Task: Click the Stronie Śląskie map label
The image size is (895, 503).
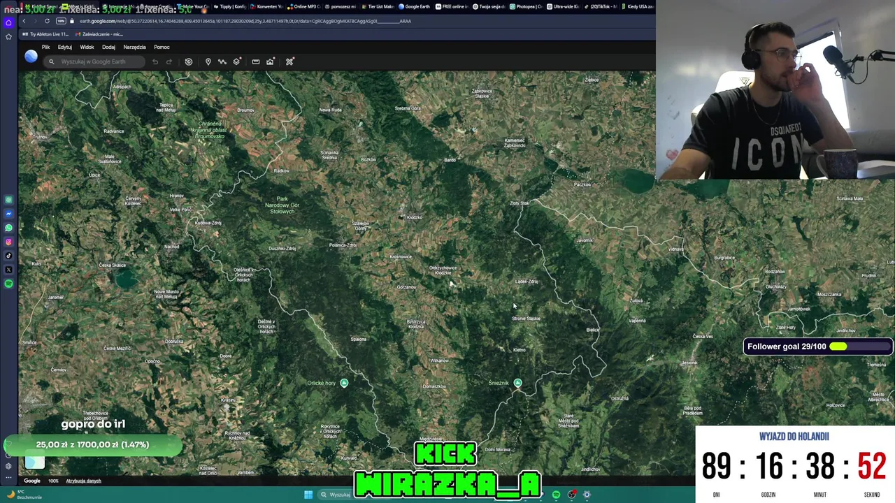Action: click(526, 319)
